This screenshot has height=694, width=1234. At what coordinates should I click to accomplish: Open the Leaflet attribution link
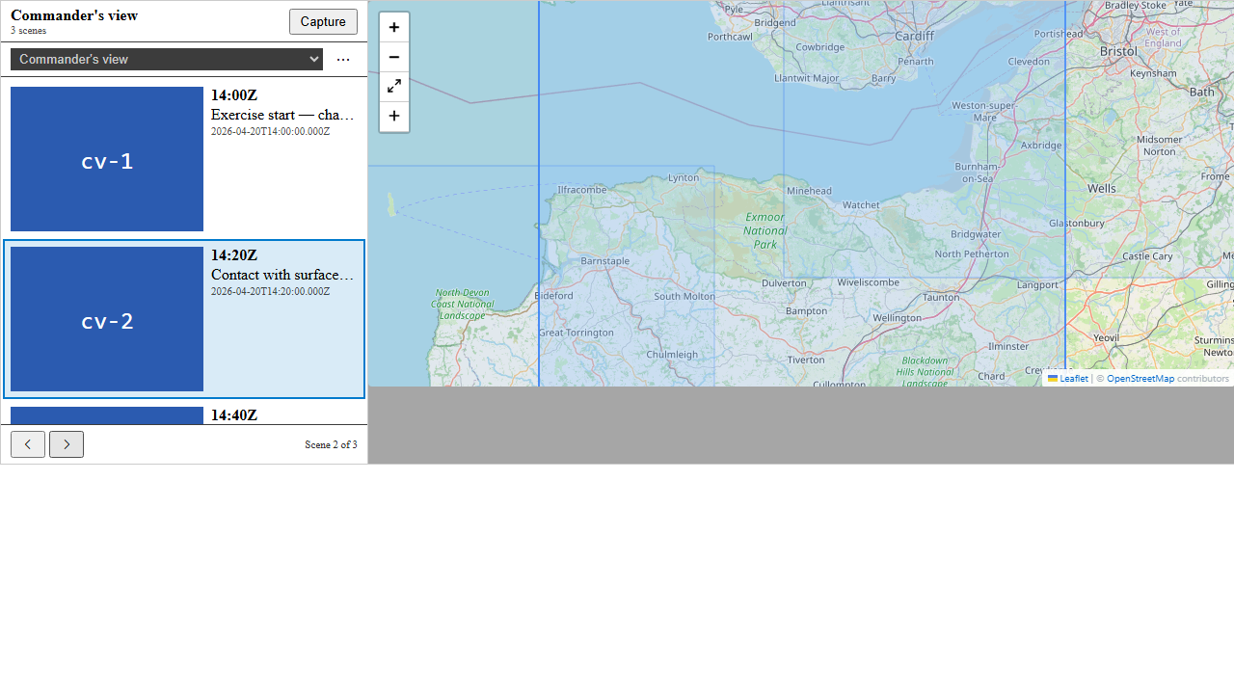coord(1068,379)
